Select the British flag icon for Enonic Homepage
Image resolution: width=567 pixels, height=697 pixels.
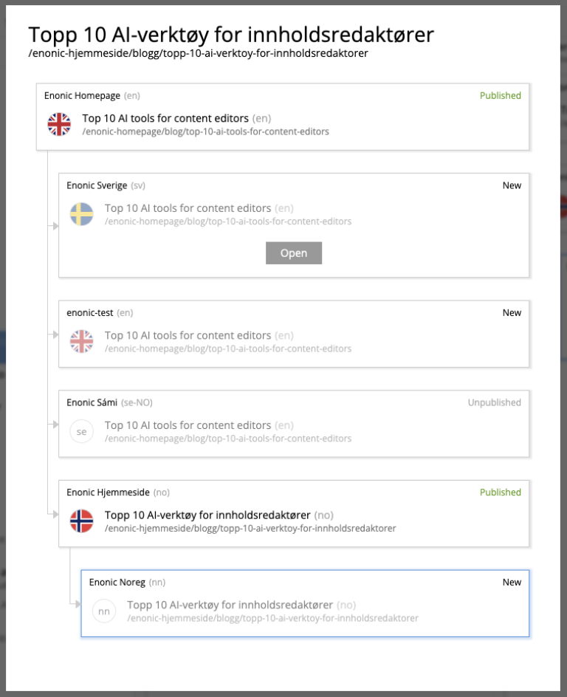click(x=59, y=123)
